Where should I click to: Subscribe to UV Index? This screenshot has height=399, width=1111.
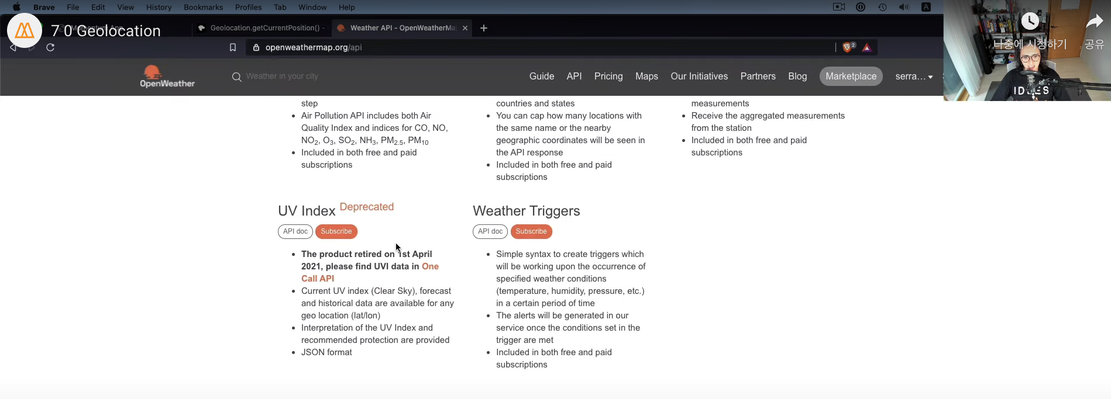336,231
